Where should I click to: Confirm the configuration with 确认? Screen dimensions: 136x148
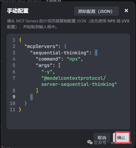[122, 138]
